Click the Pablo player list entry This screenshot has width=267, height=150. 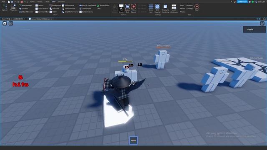tap(254, 30)
